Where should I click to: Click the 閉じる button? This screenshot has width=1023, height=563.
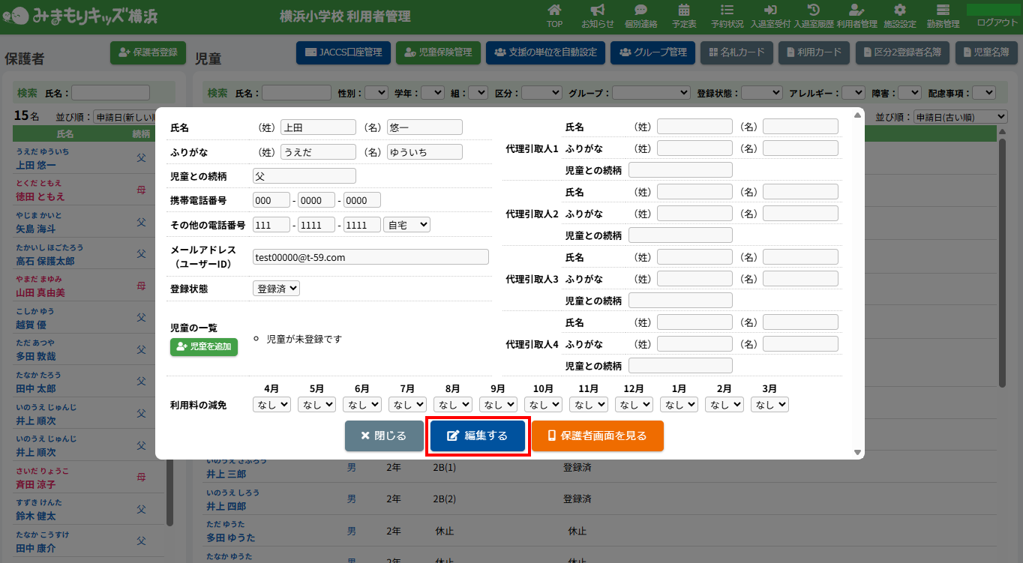[384, 436]
